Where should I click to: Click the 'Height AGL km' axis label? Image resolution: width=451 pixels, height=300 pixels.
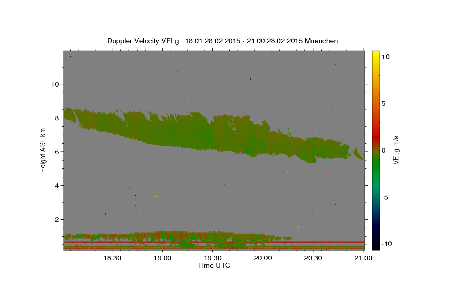(43, 150)
